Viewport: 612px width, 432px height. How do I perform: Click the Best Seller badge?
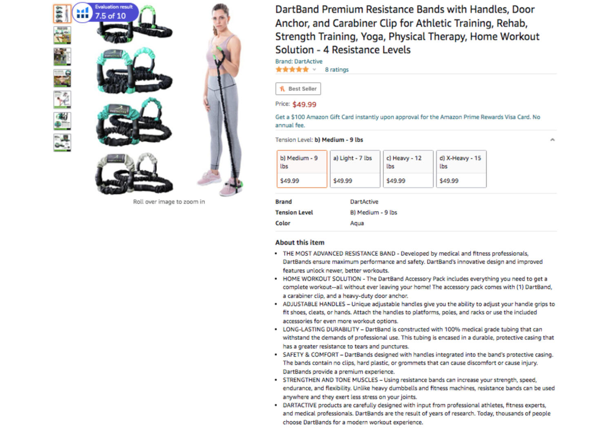tap(298, 89)
